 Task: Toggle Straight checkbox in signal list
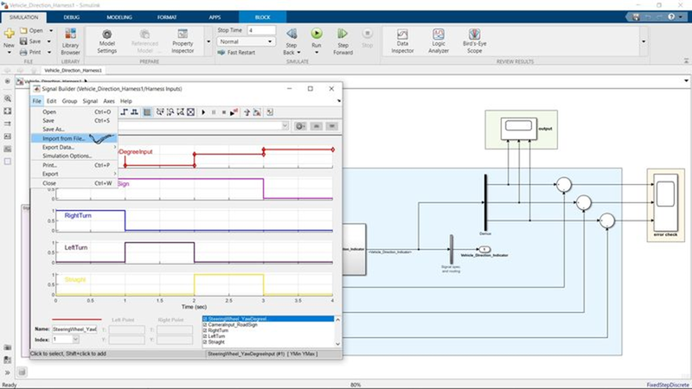(205, 341)
